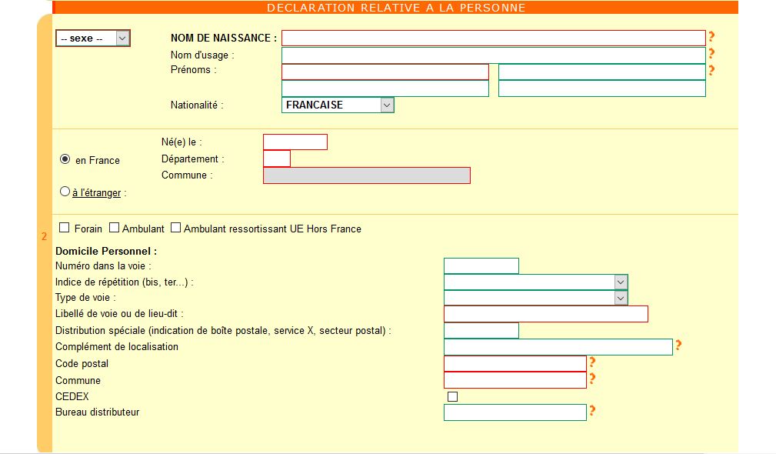Open help icon next to Code postal
This screenshot has width=776, height=454.
click(592, 362)
